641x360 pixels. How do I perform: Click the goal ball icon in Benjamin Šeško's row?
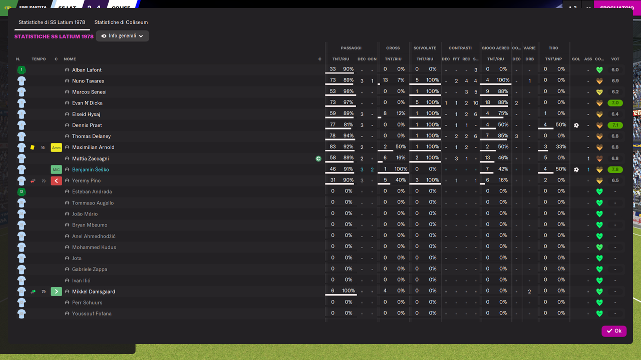click(x=576, y=169)
